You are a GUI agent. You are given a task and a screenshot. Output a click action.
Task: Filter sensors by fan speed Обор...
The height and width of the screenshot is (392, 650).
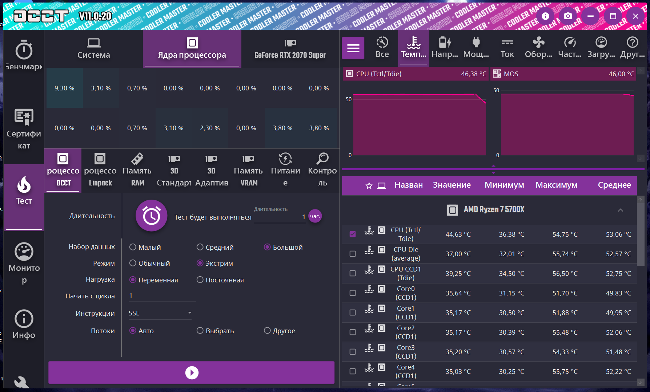tap(538, 48)
